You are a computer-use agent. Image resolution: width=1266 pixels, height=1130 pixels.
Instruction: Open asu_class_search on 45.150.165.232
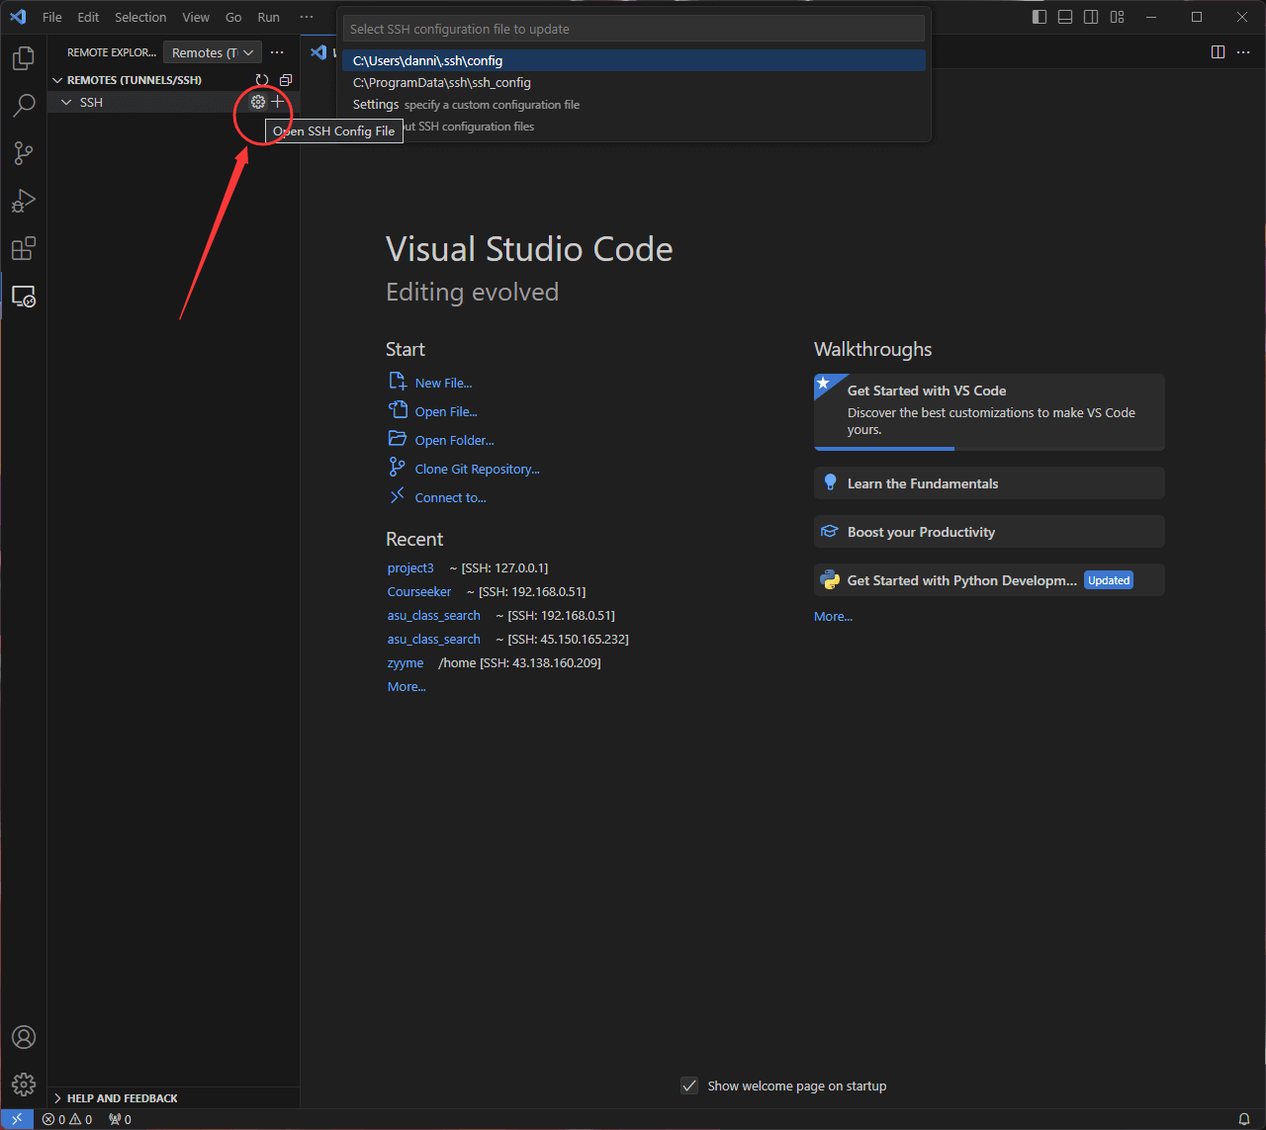click(x=434, y=639)
